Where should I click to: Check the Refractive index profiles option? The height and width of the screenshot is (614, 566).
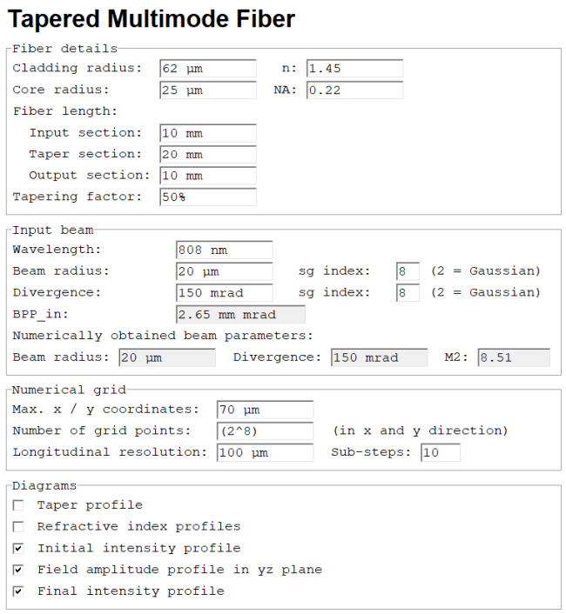point(18,527)
